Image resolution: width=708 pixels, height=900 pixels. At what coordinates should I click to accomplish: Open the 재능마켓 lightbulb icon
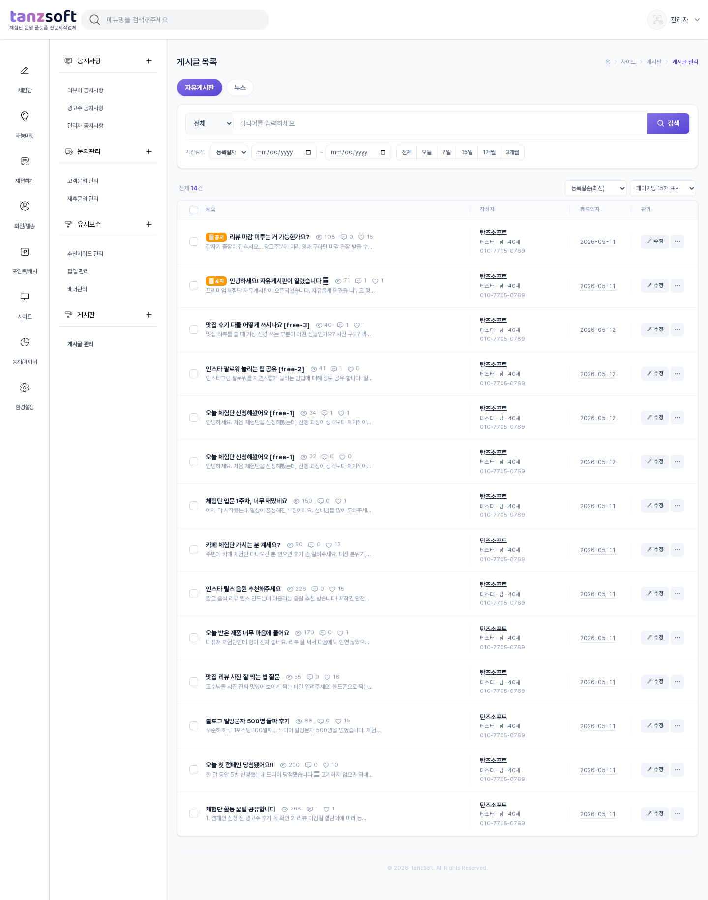24,116
